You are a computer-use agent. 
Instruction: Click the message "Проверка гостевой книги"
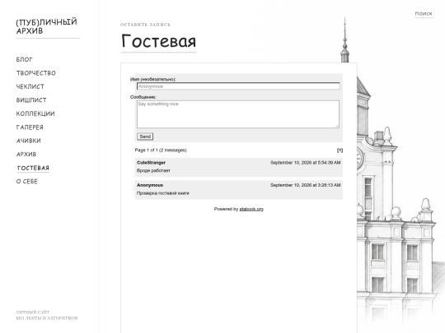coord(163,193)
